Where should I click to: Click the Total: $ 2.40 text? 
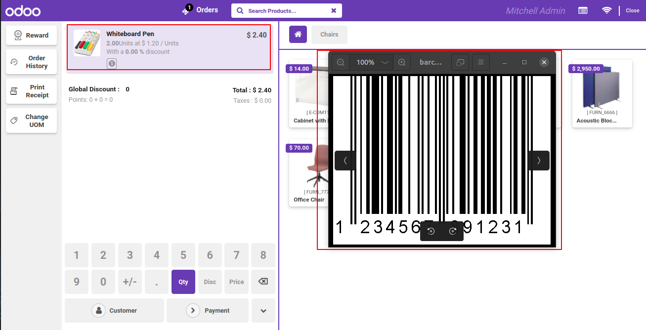click(252, 90)
